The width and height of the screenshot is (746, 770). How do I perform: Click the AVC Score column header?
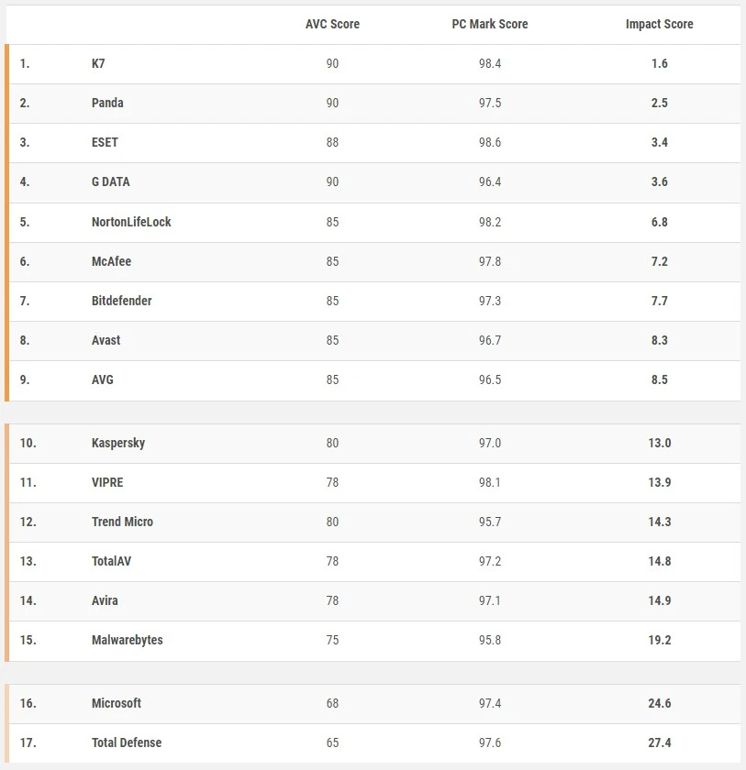pyautogui.click(x=332, y=24)
